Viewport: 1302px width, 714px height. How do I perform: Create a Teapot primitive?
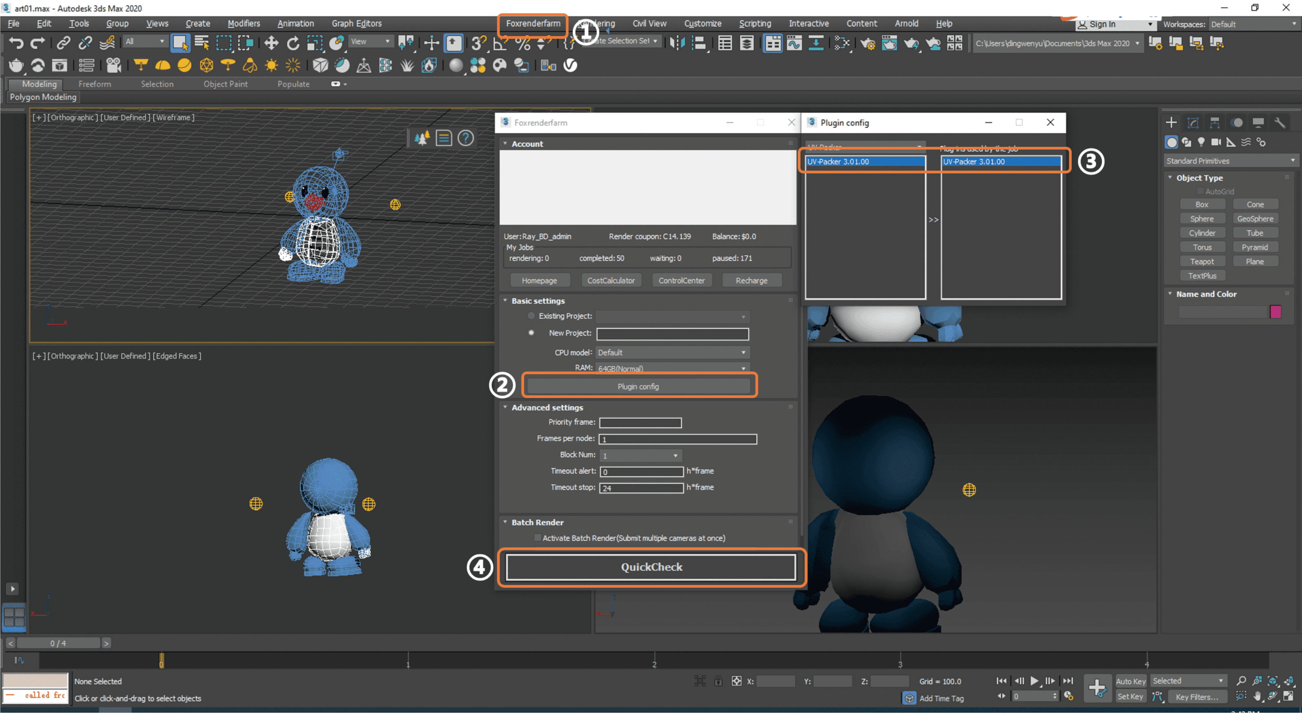click(x=1202, y=261)
